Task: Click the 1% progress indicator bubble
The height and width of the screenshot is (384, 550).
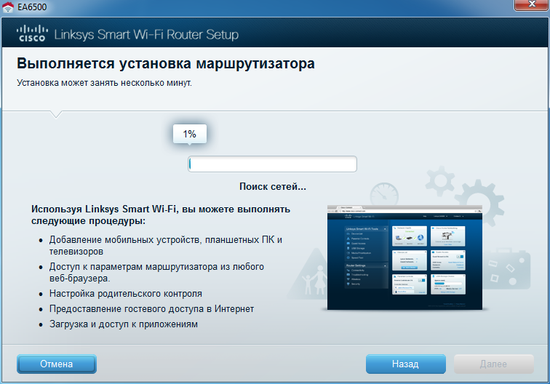Action: click(x=190, y=134)
